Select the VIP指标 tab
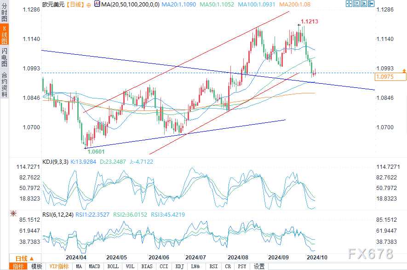407x270 pixels. [58, 266]
